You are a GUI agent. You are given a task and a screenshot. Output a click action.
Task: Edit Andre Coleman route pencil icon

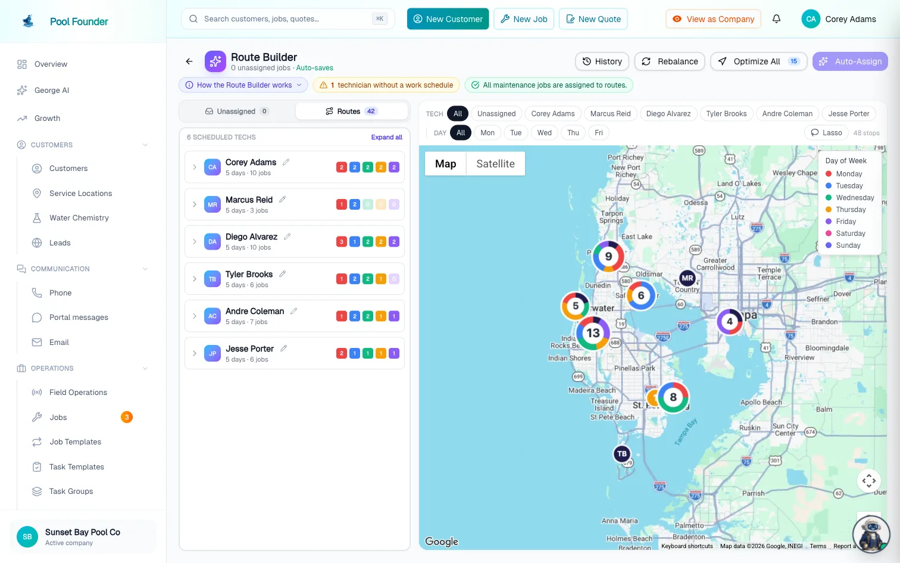294,311
